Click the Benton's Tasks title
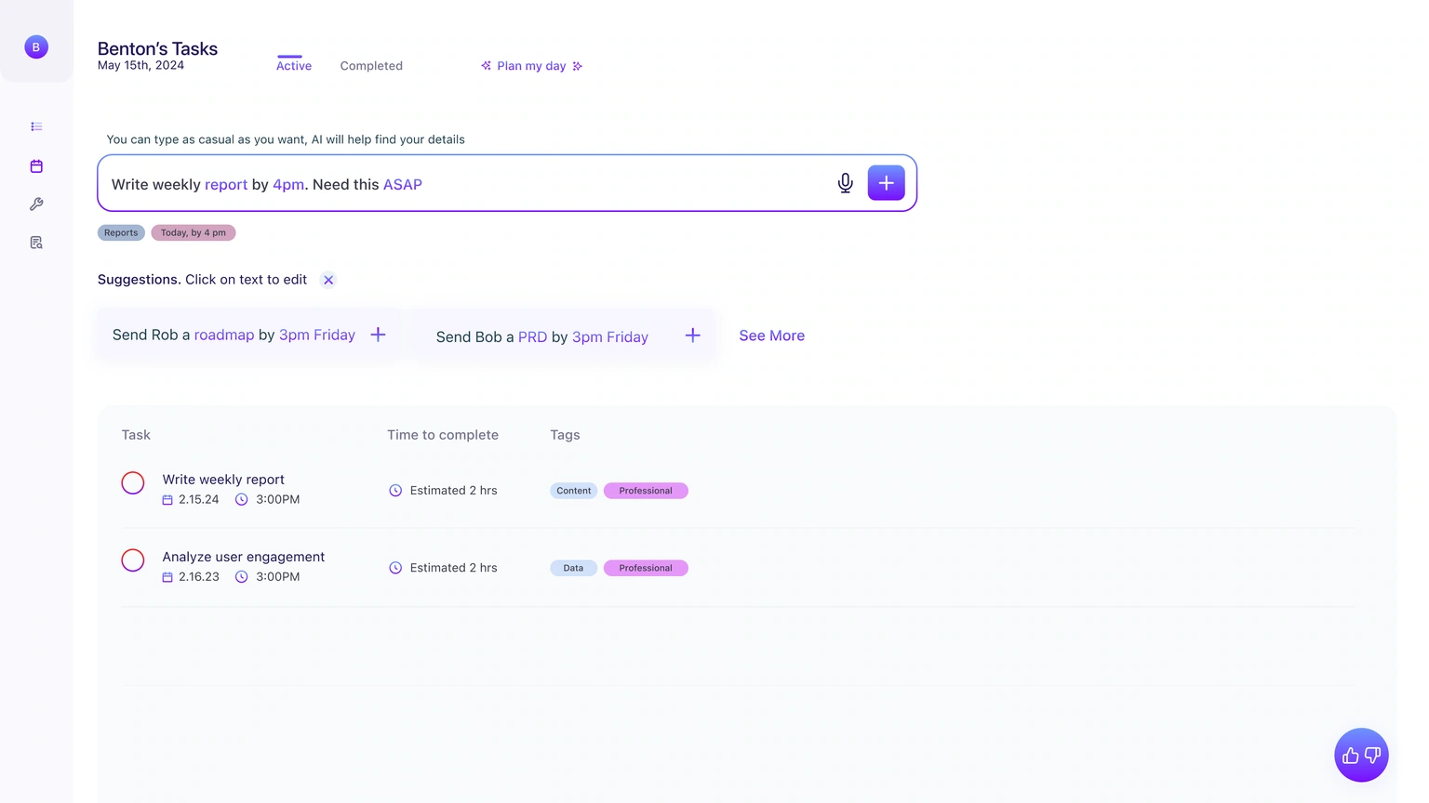1429x803 pixels. 157,48
